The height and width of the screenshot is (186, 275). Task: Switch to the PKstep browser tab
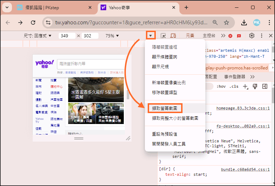tap(55, 7)
